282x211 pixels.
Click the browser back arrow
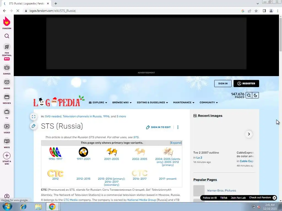pyautogui.click(x=4, y=11)
